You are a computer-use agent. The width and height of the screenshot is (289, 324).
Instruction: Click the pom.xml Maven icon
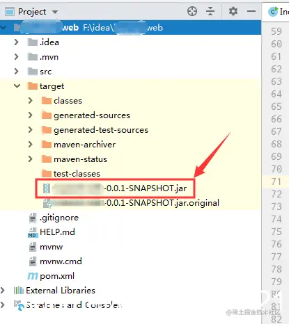[x=33, y=276]
